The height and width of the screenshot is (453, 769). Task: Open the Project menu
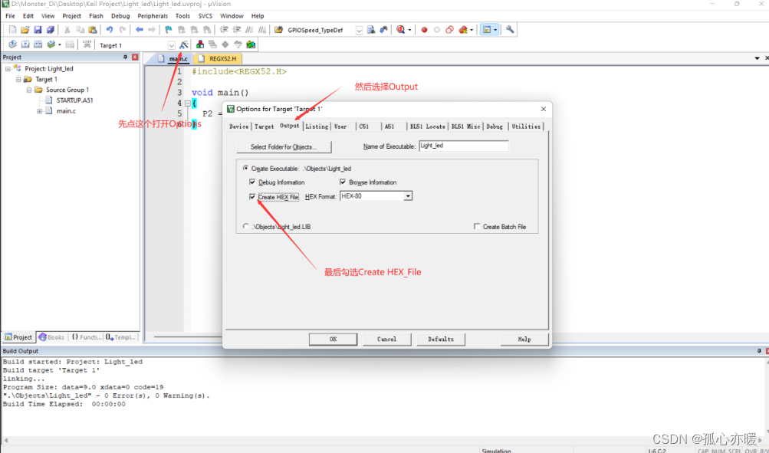click(x=71, y=16)
